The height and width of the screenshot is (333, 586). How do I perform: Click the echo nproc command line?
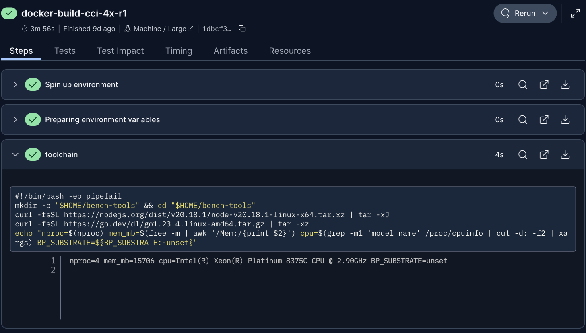pyautogui.click(x=291, y=238)
